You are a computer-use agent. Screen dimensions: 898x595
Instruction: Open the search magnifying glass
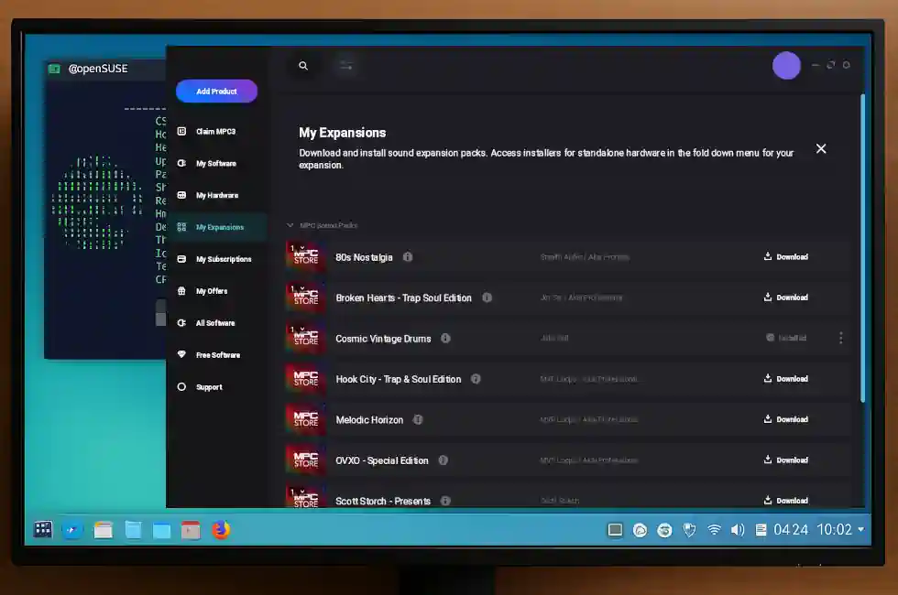(x=302, y=65)
